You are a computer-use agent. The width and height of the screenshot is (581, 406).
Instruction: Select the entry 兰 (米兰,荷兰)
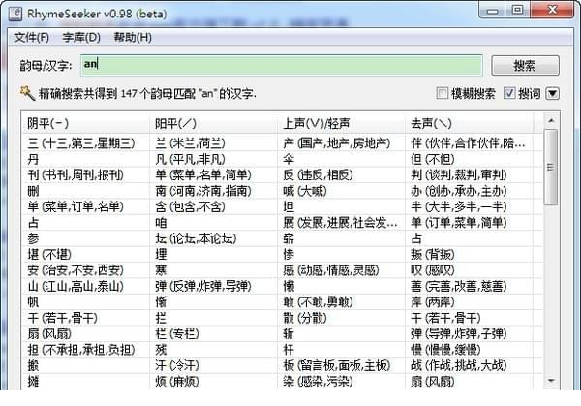(x=190, y=143)
